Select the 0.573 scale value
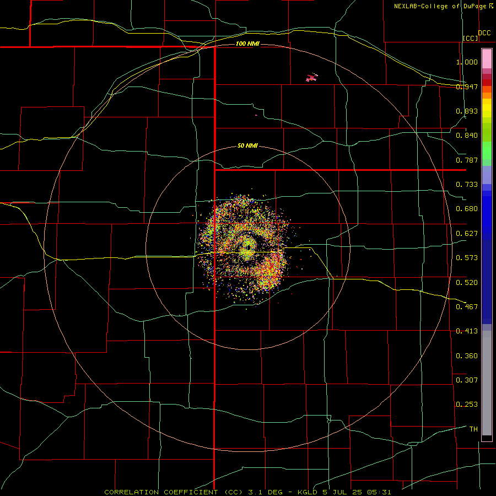496x496 pixels. tap(467, 258)
